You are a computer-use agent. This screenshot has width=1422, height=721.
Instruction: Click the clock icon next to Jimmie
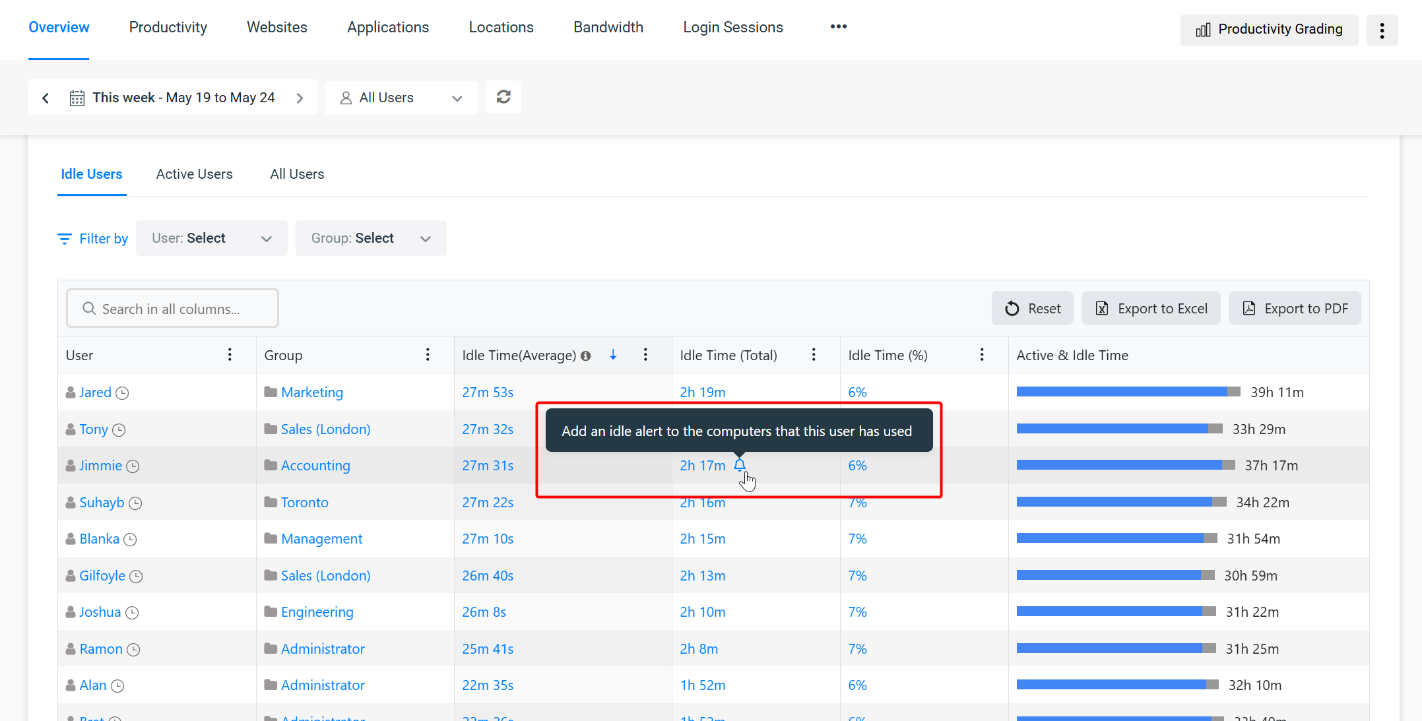133,466
